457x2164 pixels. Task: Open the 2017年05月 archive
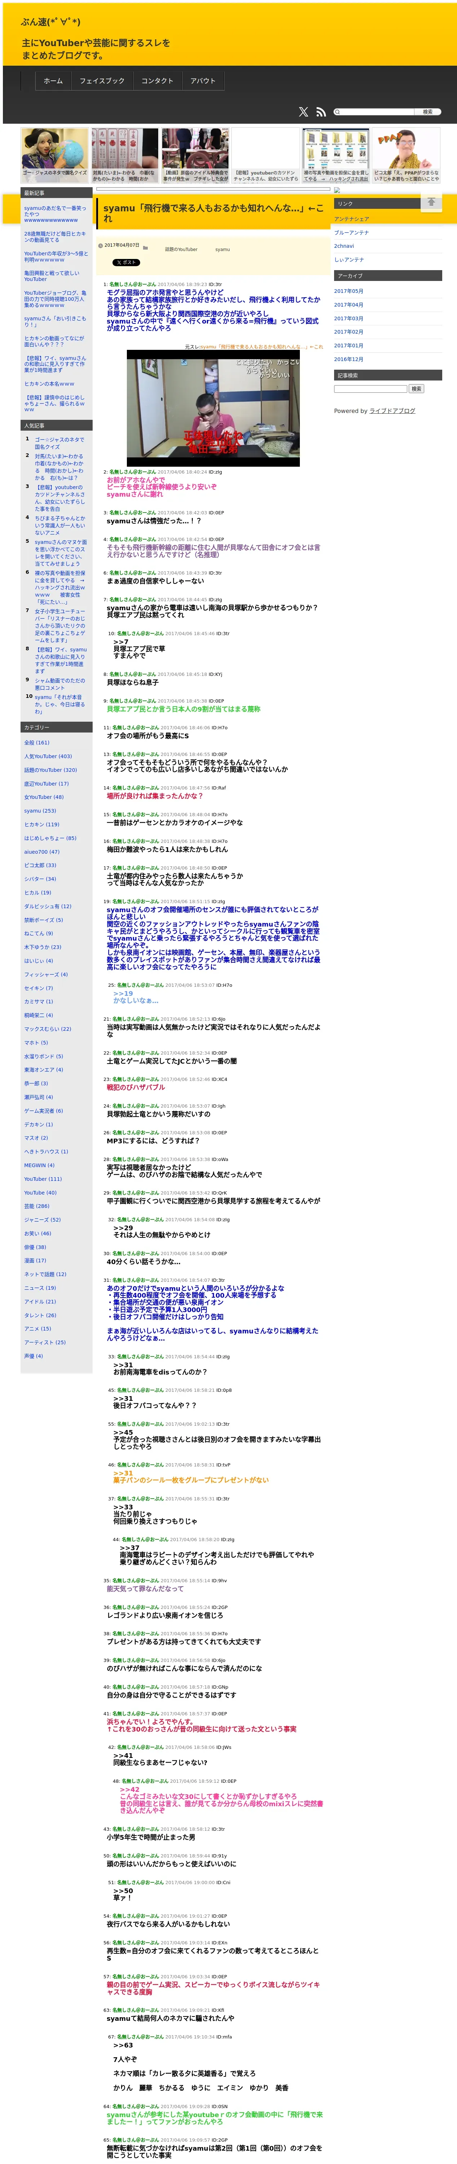point(349,291)
